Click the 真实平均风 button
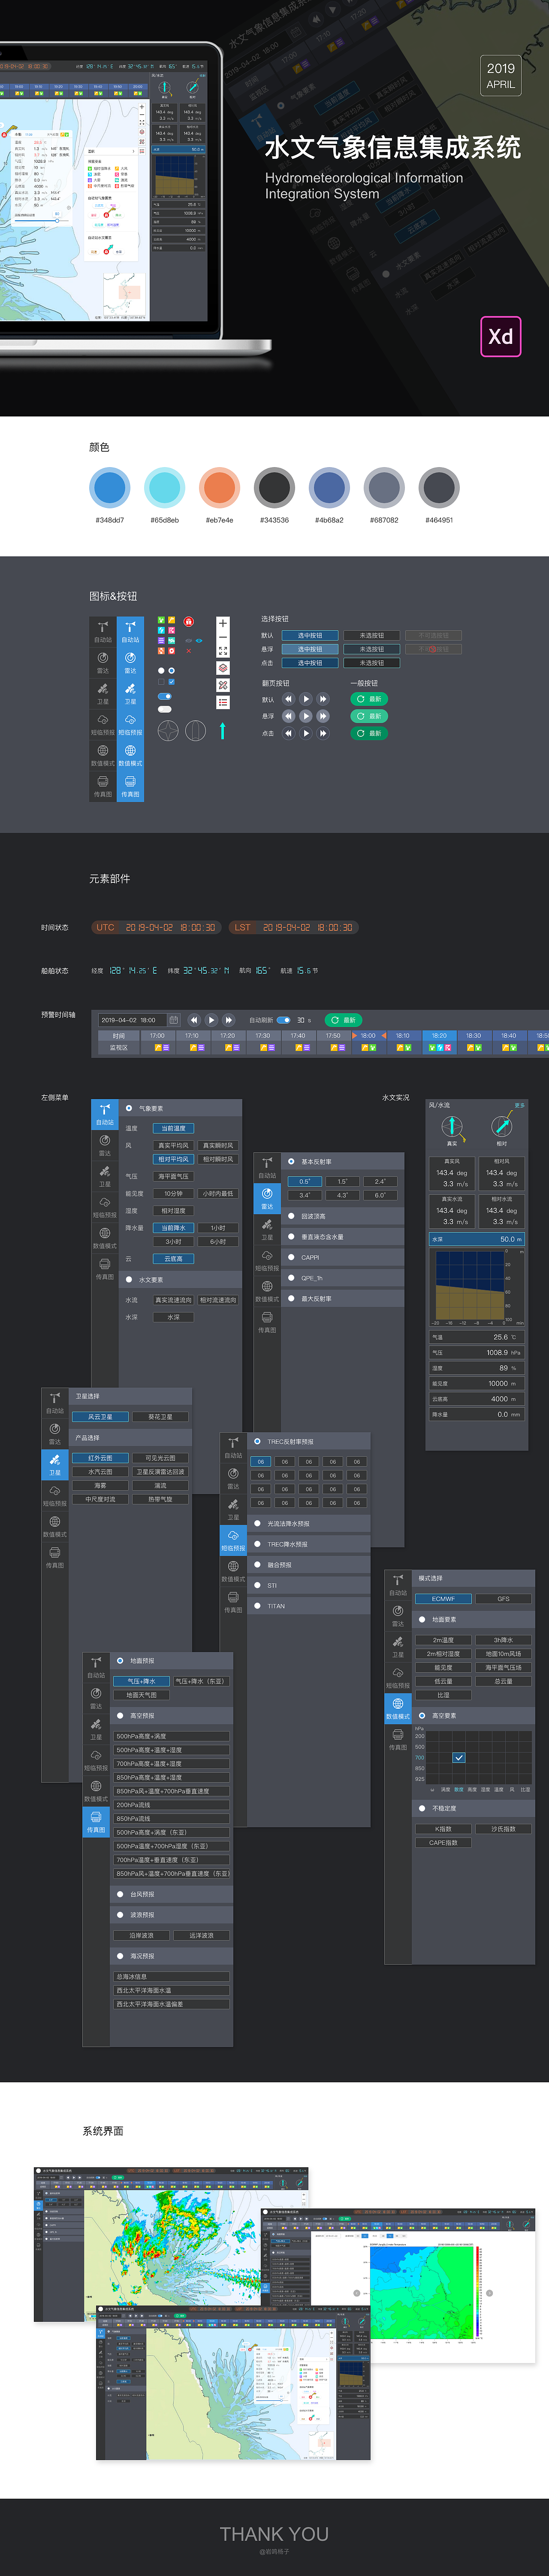This screenshot has width=549, height=2576. (174, 1145)
